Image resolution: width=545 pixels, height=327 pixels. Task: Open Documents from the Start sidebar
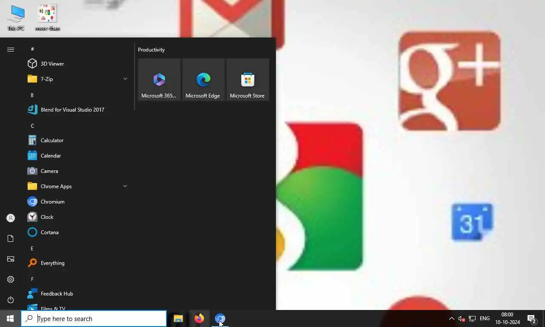click(11, 238)
